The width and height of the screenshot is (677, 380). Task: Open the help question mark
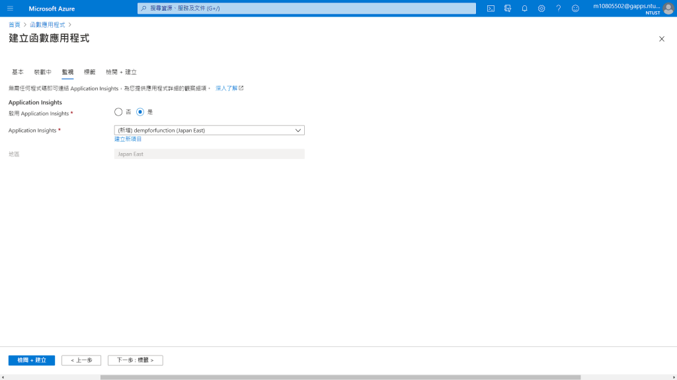tap(558, 8)
